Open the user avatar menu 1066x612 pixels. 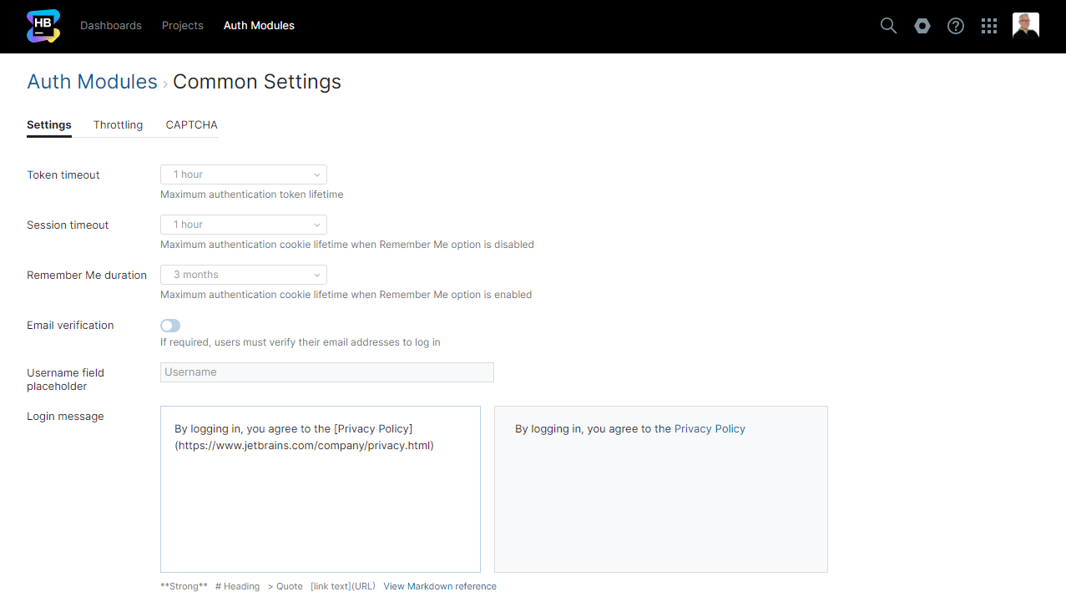click(x=1025, y=24)
